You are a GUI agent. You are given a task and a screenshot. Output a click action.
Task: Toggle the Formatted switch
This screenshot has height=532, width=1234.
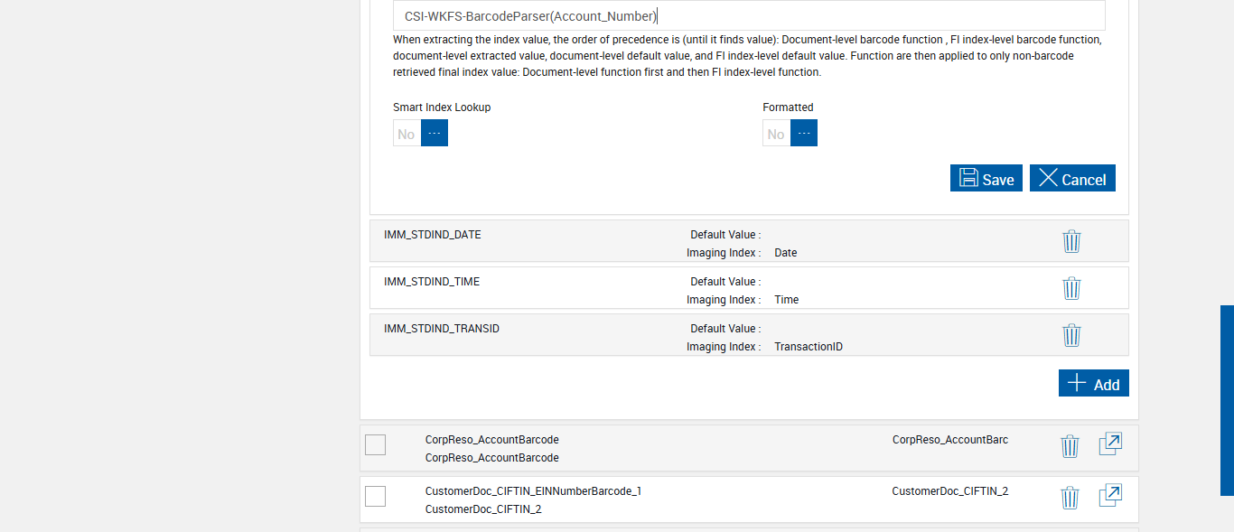pos(790,133)
